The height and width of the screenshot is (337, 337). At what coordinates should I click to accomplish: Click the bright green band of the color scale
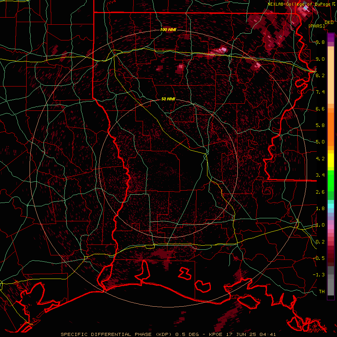pos(331,180)
